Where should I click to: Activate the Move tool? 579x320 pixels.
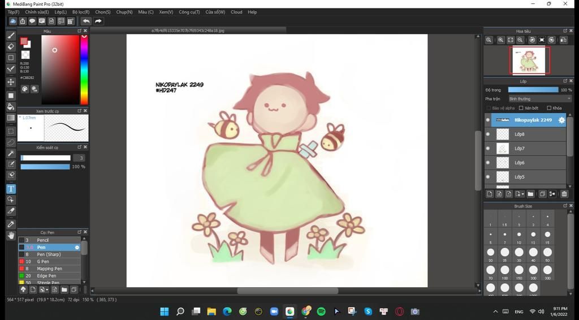click(x=11, y=82)
